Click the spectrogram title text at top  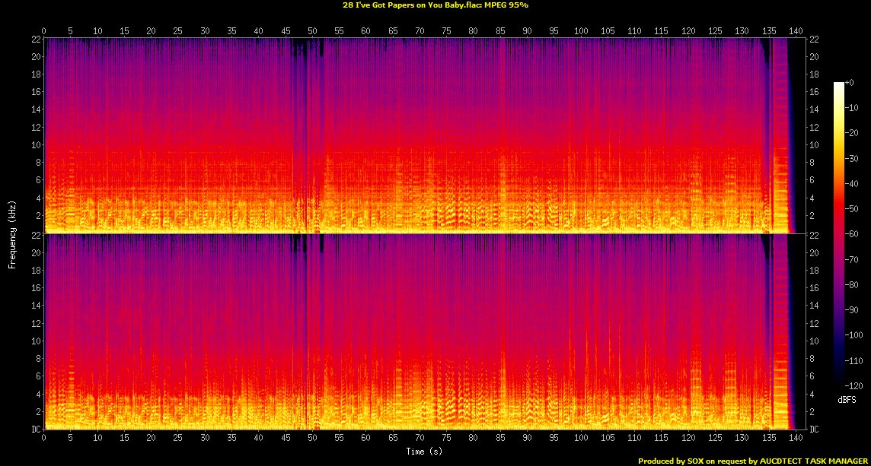click(x=435, y=5)
